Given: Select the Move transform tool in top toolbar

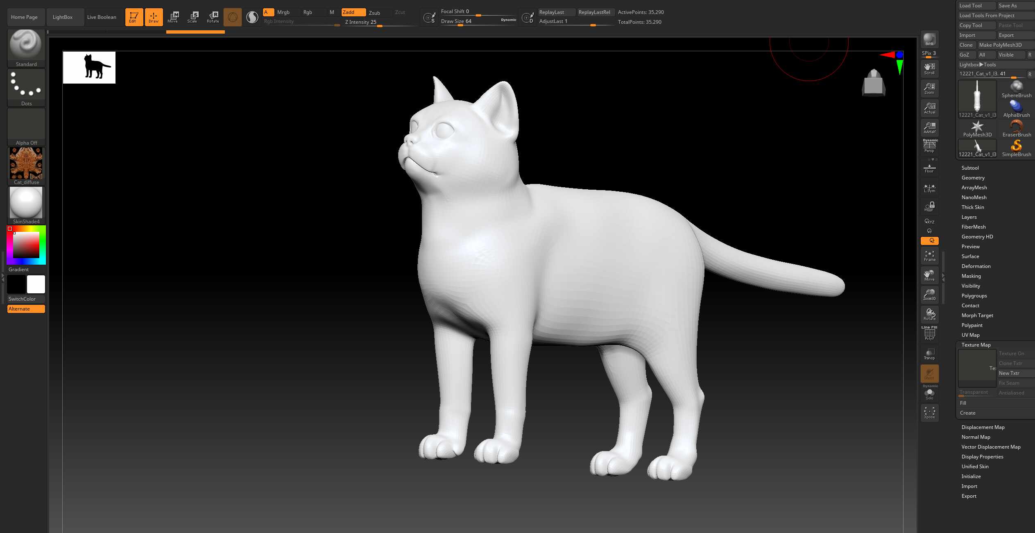Looking at the screenshot, I should tap(173, 17).
